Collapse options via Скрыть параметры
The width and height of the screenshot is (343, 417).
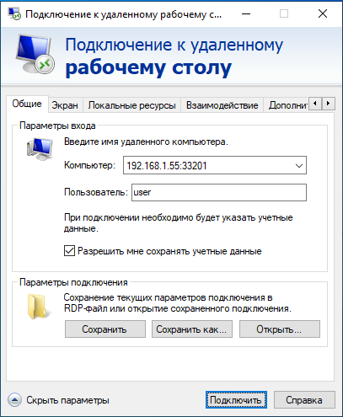click(67, 400)
